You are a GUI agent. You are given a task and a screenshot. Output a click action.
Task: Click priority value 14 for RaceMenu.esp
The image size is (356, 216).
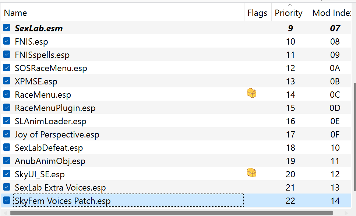[x=290, y=95]
